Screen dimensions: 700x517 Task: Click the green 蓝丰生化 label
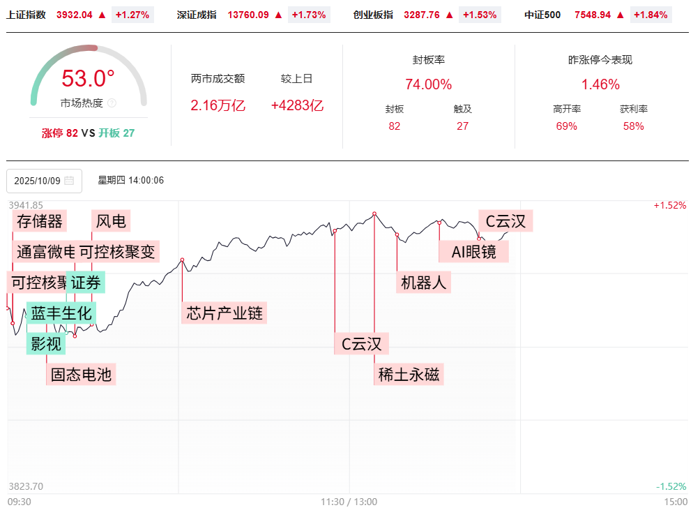[61, 313]
